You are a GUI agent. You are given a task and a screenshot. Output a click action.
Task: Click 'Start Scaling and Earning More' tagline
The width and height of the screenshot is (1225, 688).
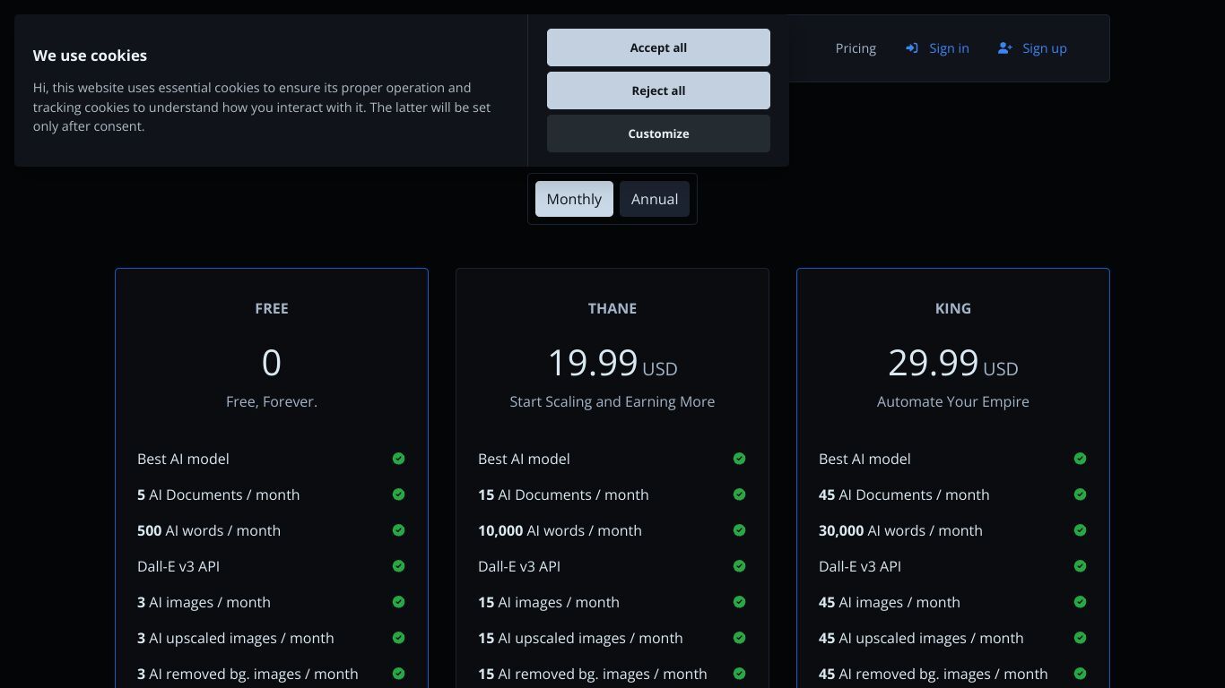point(612,401)
